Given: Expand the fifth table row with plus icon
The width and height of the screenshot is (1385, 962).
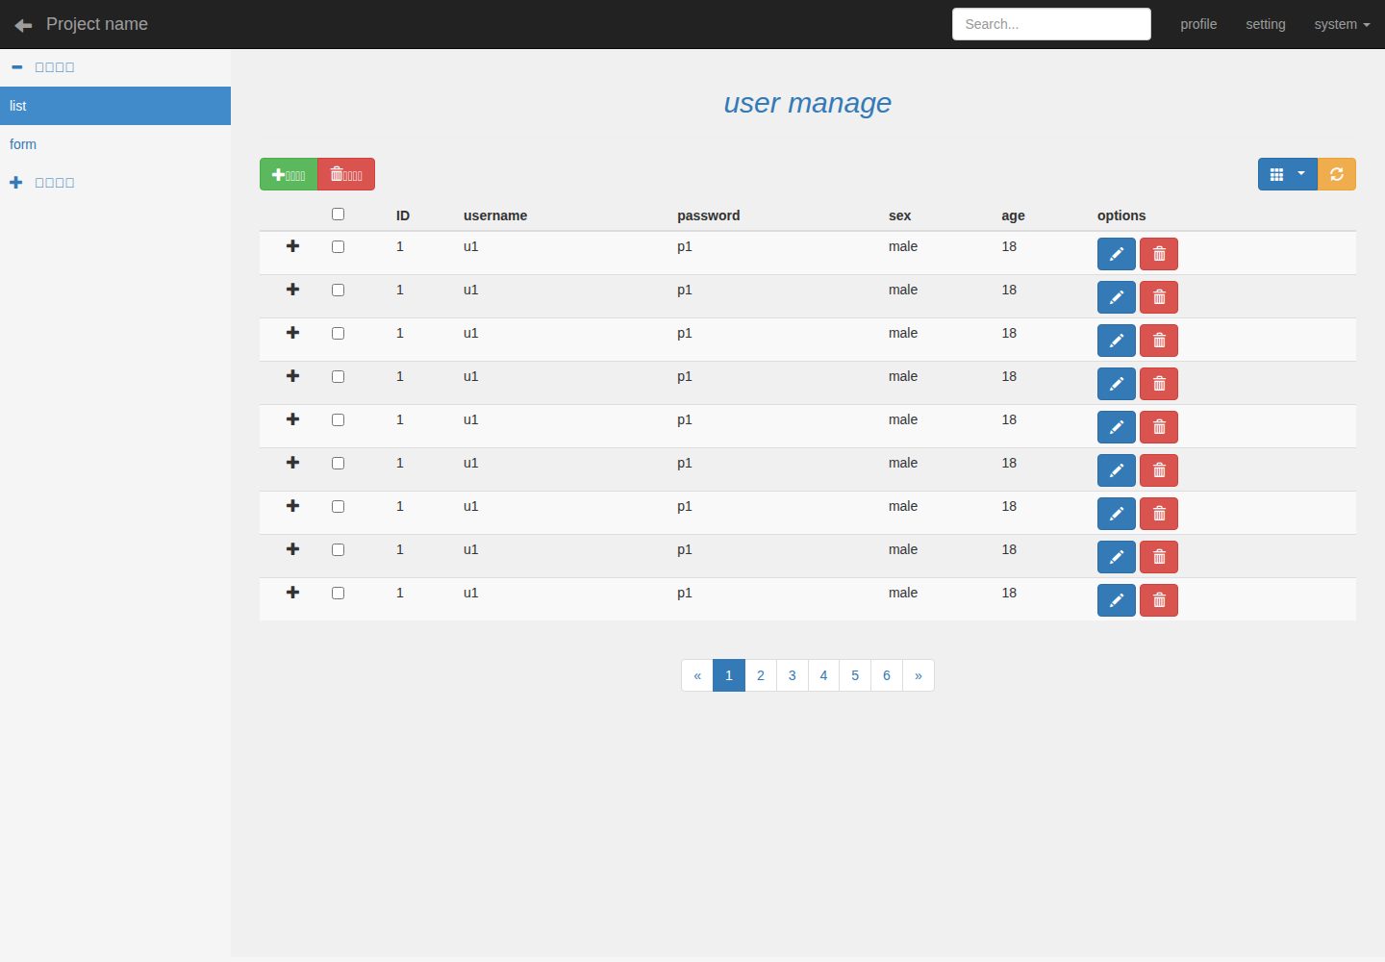Looking at the screenshot, I should coord(293,419).
